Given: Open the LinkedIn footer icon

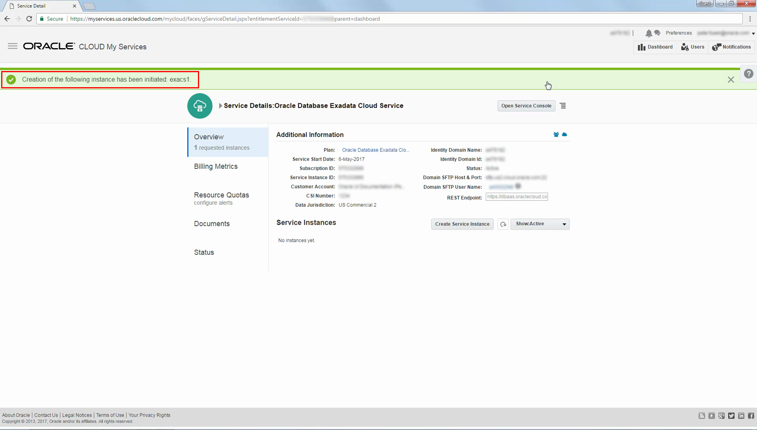Looking at the screenshot, I should click(741, 416).
